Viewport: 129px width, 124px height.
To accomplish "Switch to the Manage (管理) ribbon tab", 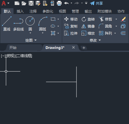I will pyautogui.click(x=75, y=11).
